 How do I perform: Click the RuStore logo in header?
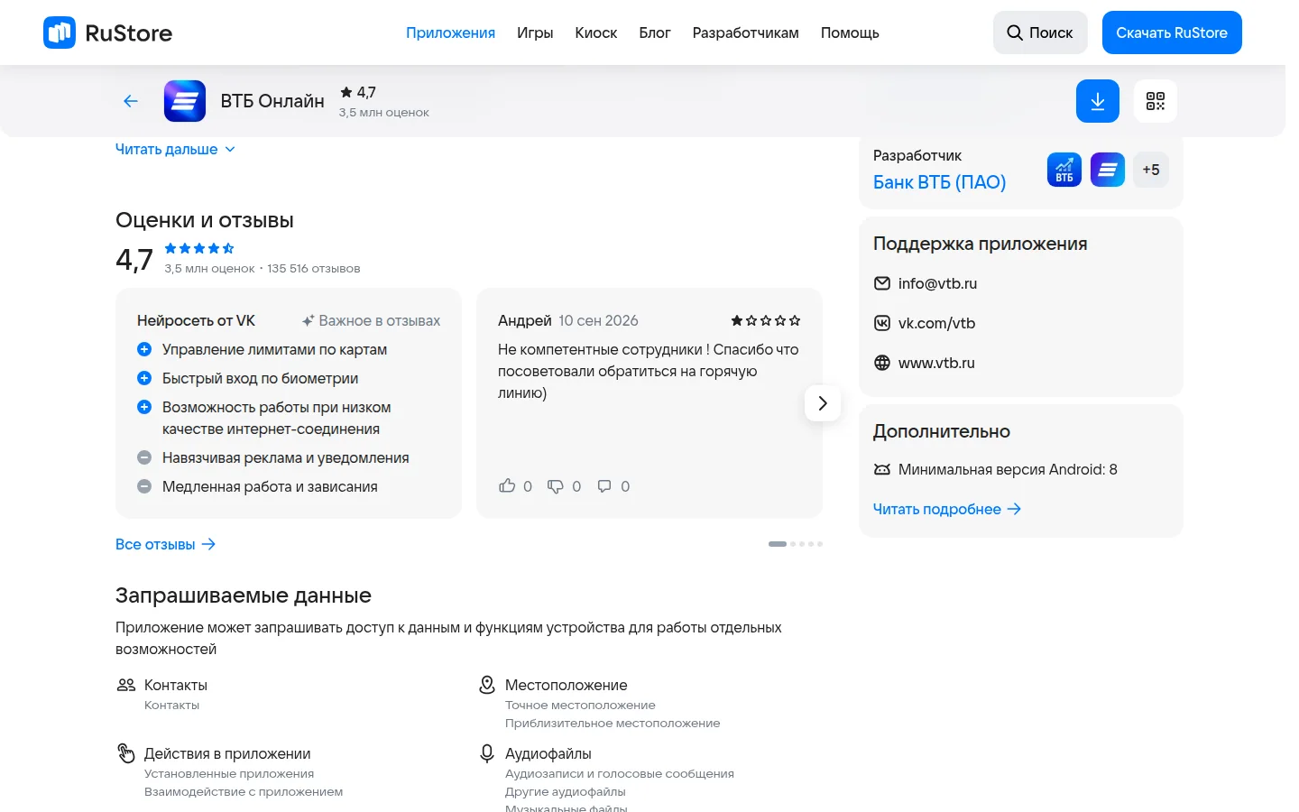(x=107, y=32)
